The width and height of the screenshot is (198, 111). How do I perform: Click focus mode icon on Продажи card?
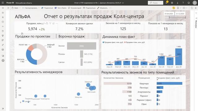click(54, 23)
